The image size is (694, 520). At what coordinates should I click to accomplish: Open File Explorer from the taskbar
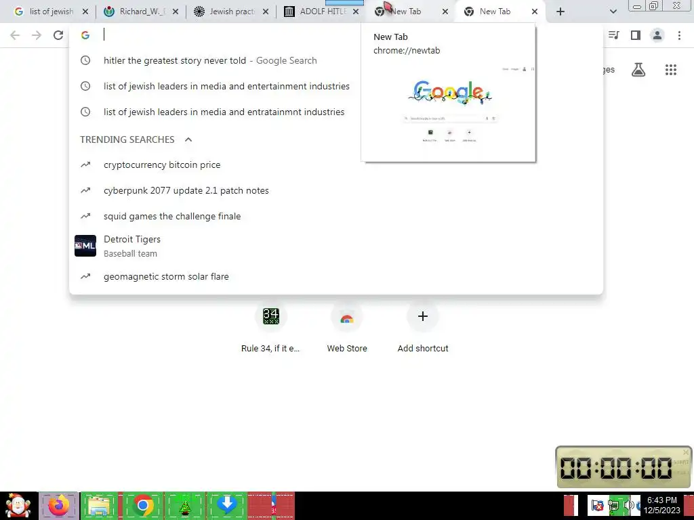pos(99,506)
